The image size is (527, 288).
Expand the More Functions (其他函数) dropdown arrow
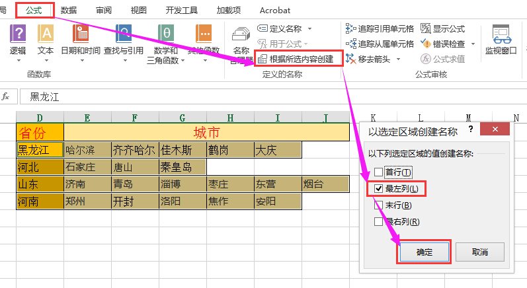(205, 60)
